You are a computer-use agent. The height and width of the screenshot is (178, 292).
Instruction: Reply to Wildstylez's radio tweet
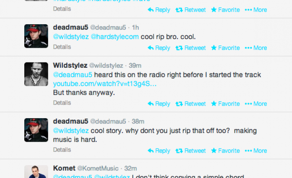[x=159, y=104]
